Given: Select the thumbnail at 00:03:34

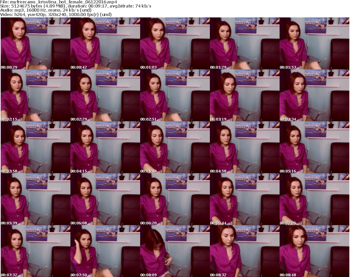Looking at the screenshot, I should (x=314, y=95).
